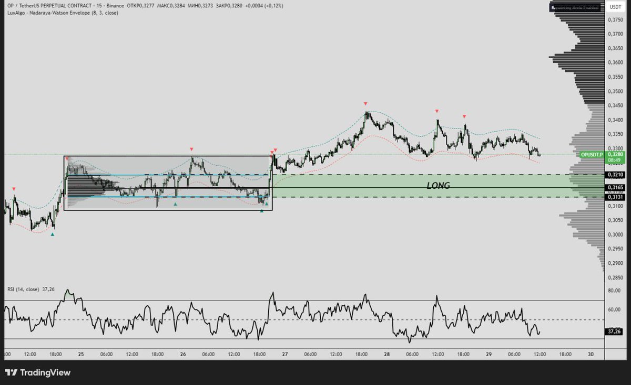Screen dimensions: 631x385
Task: Click date 27 on time axis
Action: (284, 355)
